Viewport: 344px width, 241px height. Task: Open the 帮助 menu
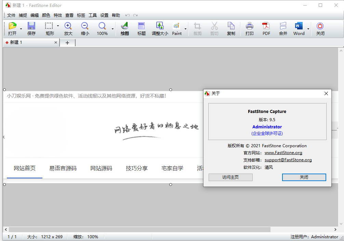point(116,15)
